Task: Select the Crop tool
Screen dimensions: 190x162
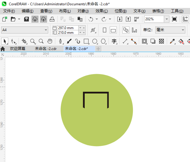Action: 24,41
